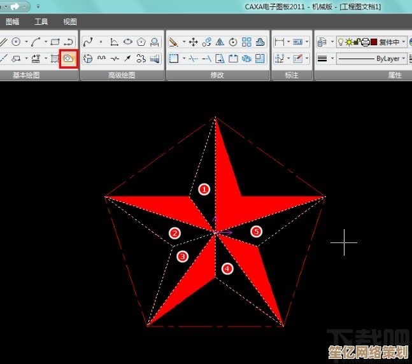
Task: Open the 视图 ribbon tab
Action: 70,22
